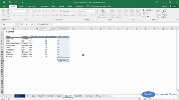Viewport: 179px width, 100px height.
Task: Click the Copy icon
Action: [x=8, y=13]
